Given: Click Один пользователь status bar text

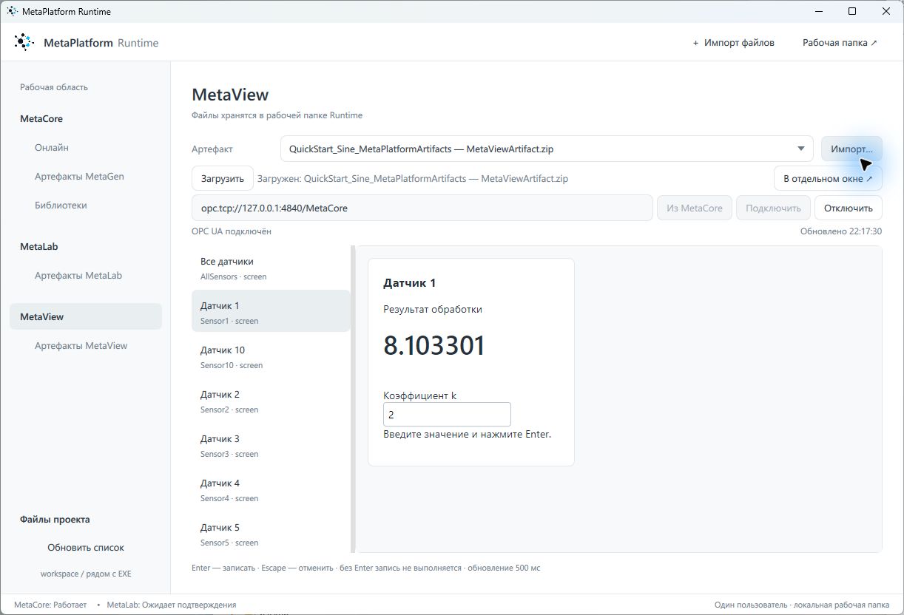Looking at the screenshot, I should (x=802, y=605).
